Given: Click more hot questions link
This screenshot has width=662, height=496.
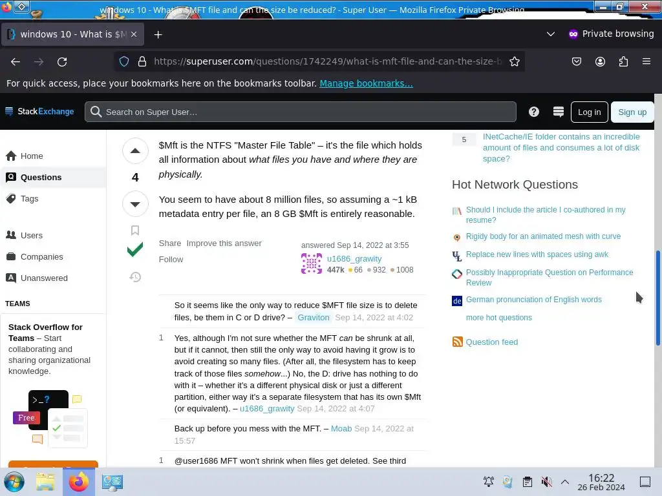Looking at the screenshot, I should click(498, 318).
